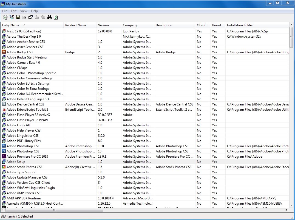
Task: Sort by the Obsolete column header
Action: pyautogui.click(x=203, y=25)
